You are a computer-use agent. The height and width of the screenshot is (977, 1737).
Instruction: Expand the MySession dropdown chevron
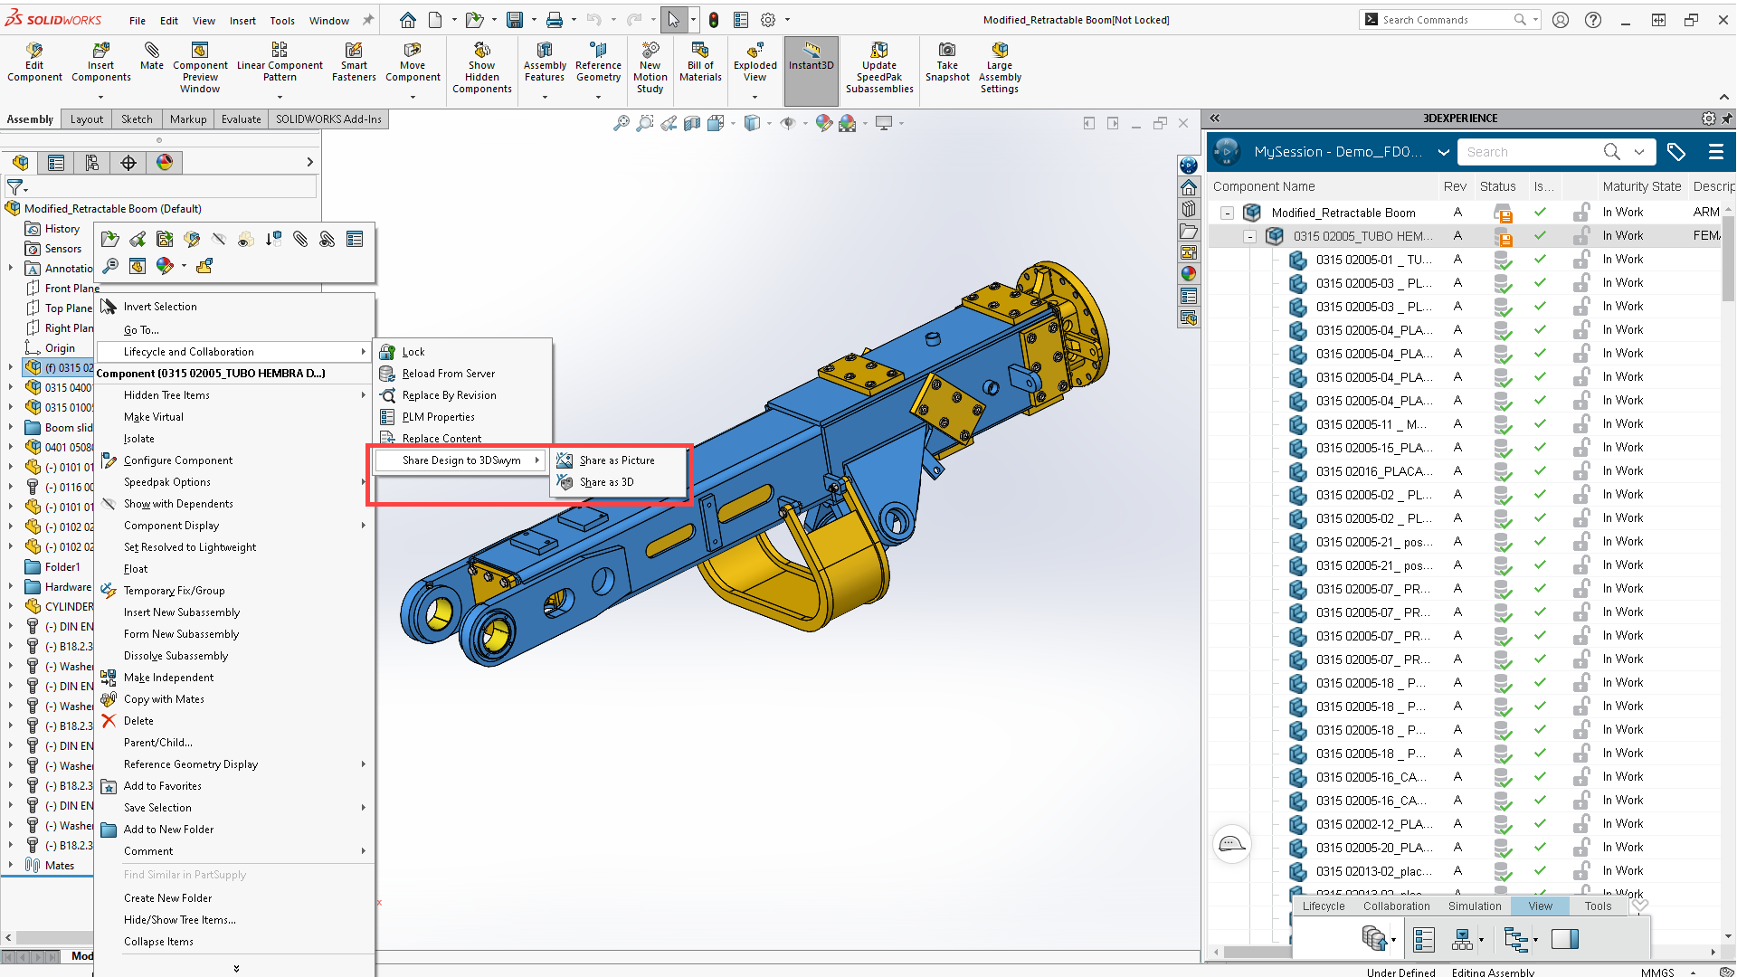point(1443,152)
